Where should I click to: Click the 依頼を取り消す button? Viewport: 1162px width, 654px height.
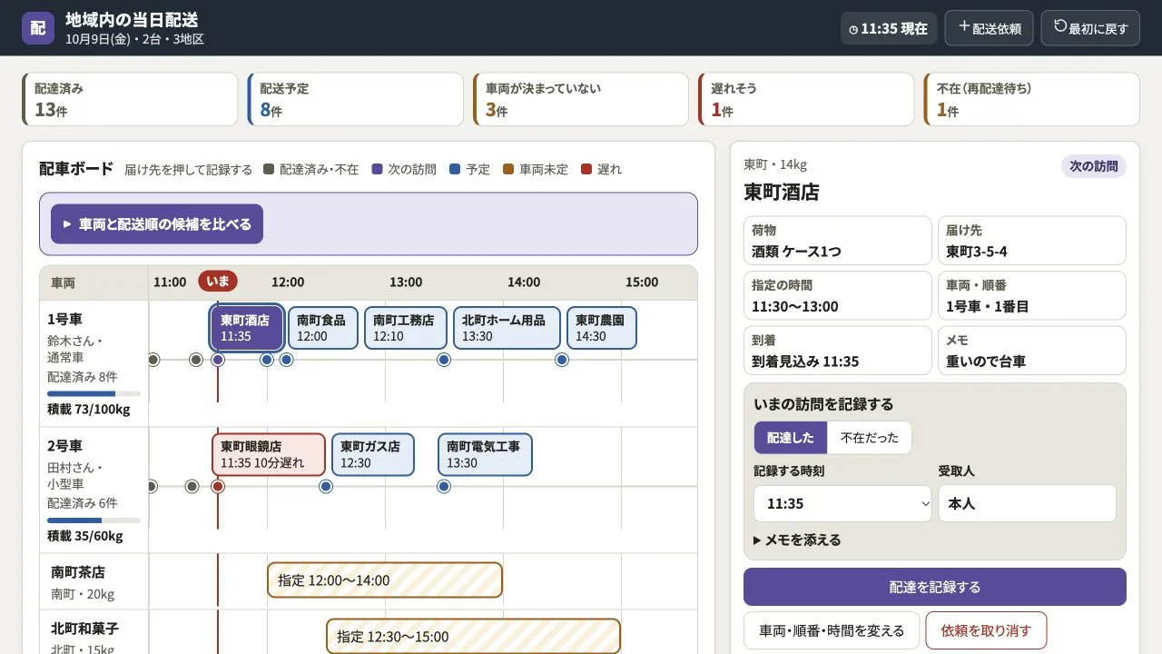pos(986,630)
